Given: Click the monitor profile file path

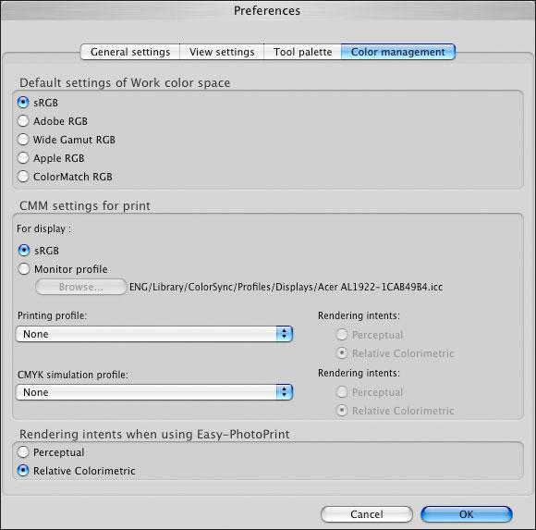Looking at the screenshot, I should (286, 287).
